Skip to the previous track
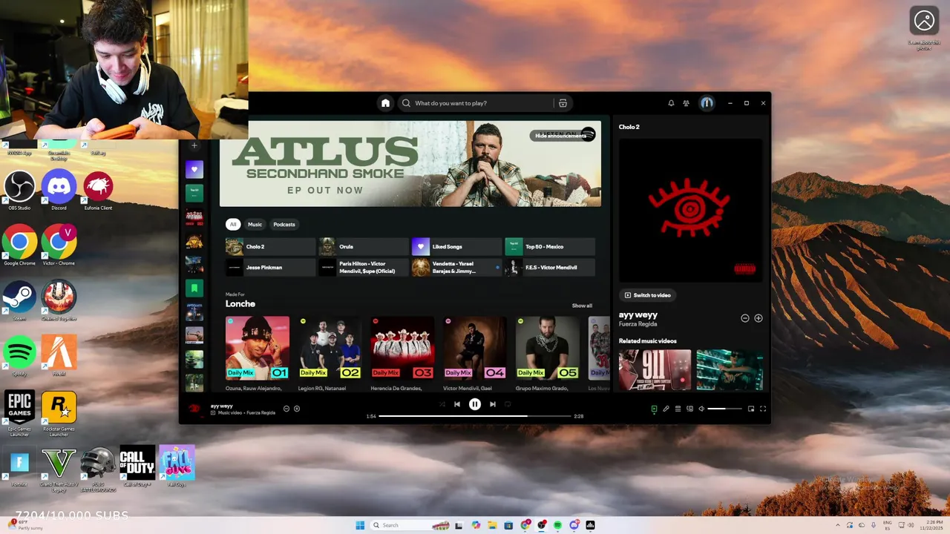 pos(457,404)
